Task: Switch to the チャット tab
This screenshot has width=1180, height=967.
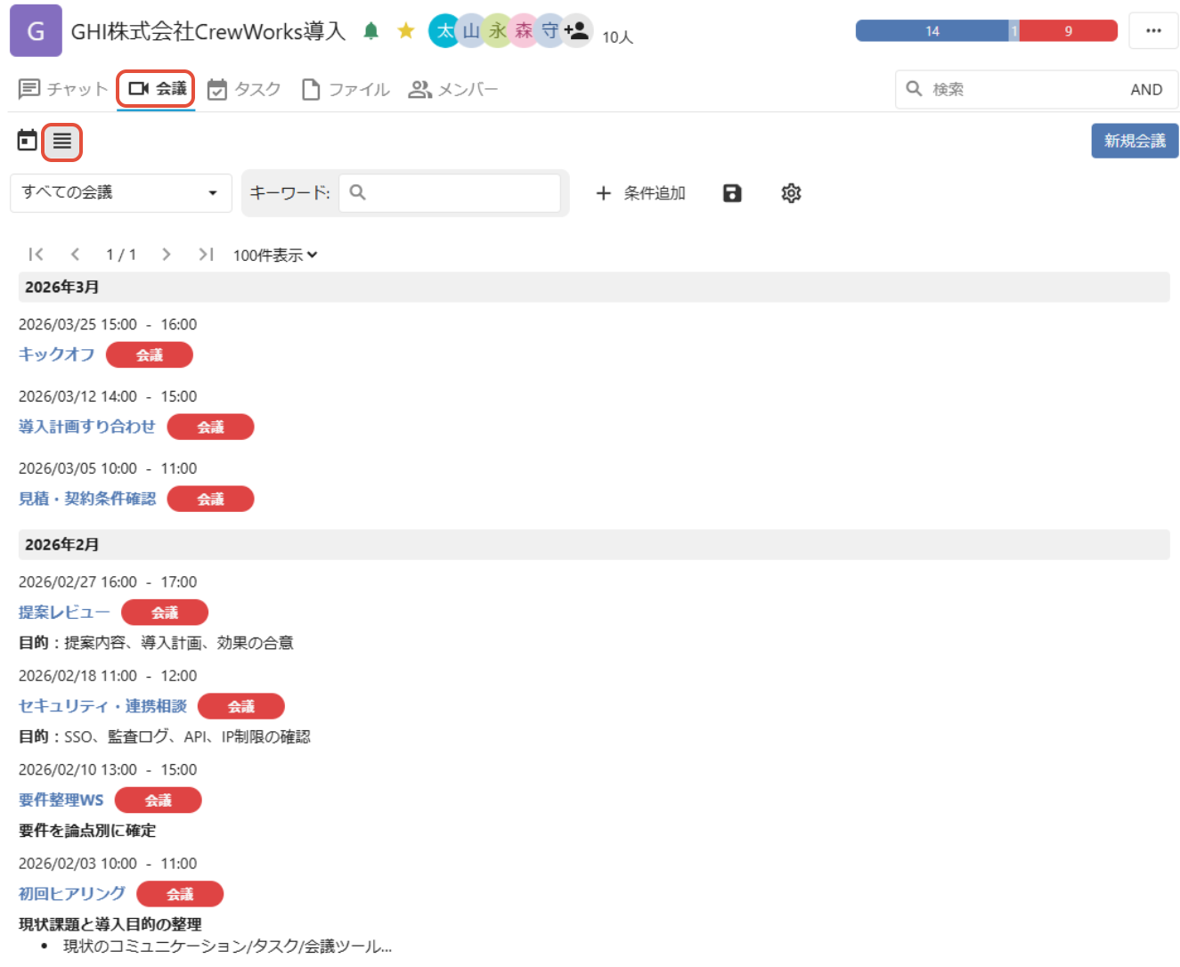Action: [62, 89]
